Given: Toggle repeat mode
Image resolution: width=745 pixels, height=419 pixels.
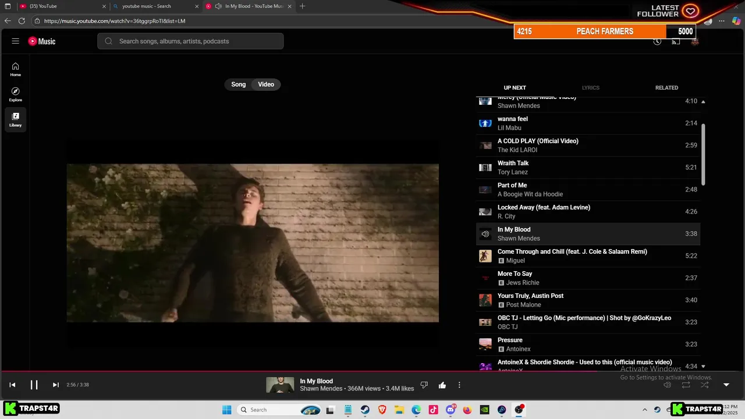Looking at the screenshot, I should (x=686, y=385).
